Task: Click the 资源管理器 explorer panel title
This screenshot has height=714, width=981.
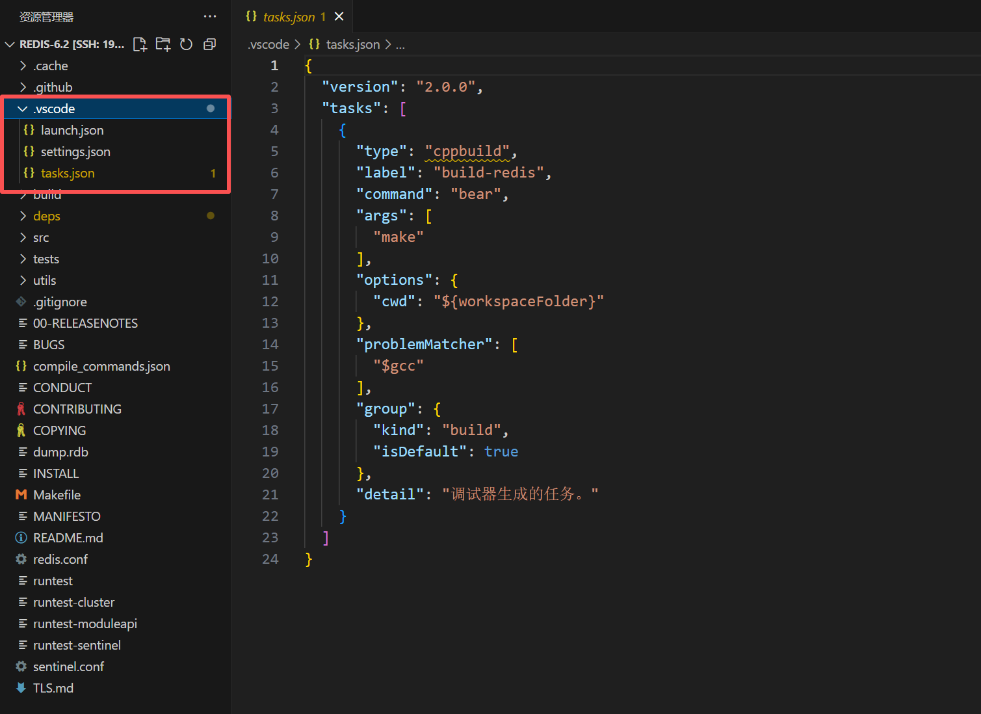Action: pyautogui.click(x=46, y=17)
